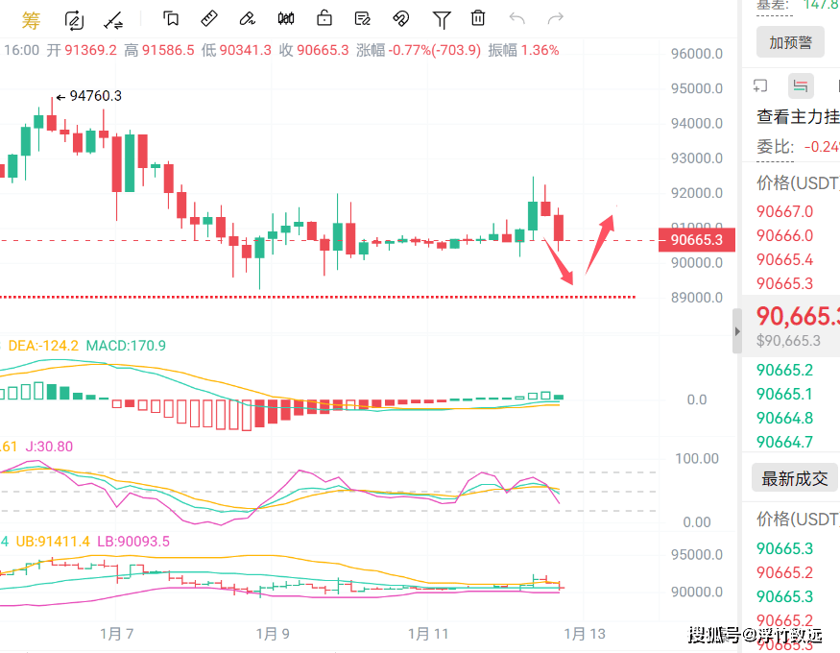Toggle the highlighted order book layout view

(801, 85)
